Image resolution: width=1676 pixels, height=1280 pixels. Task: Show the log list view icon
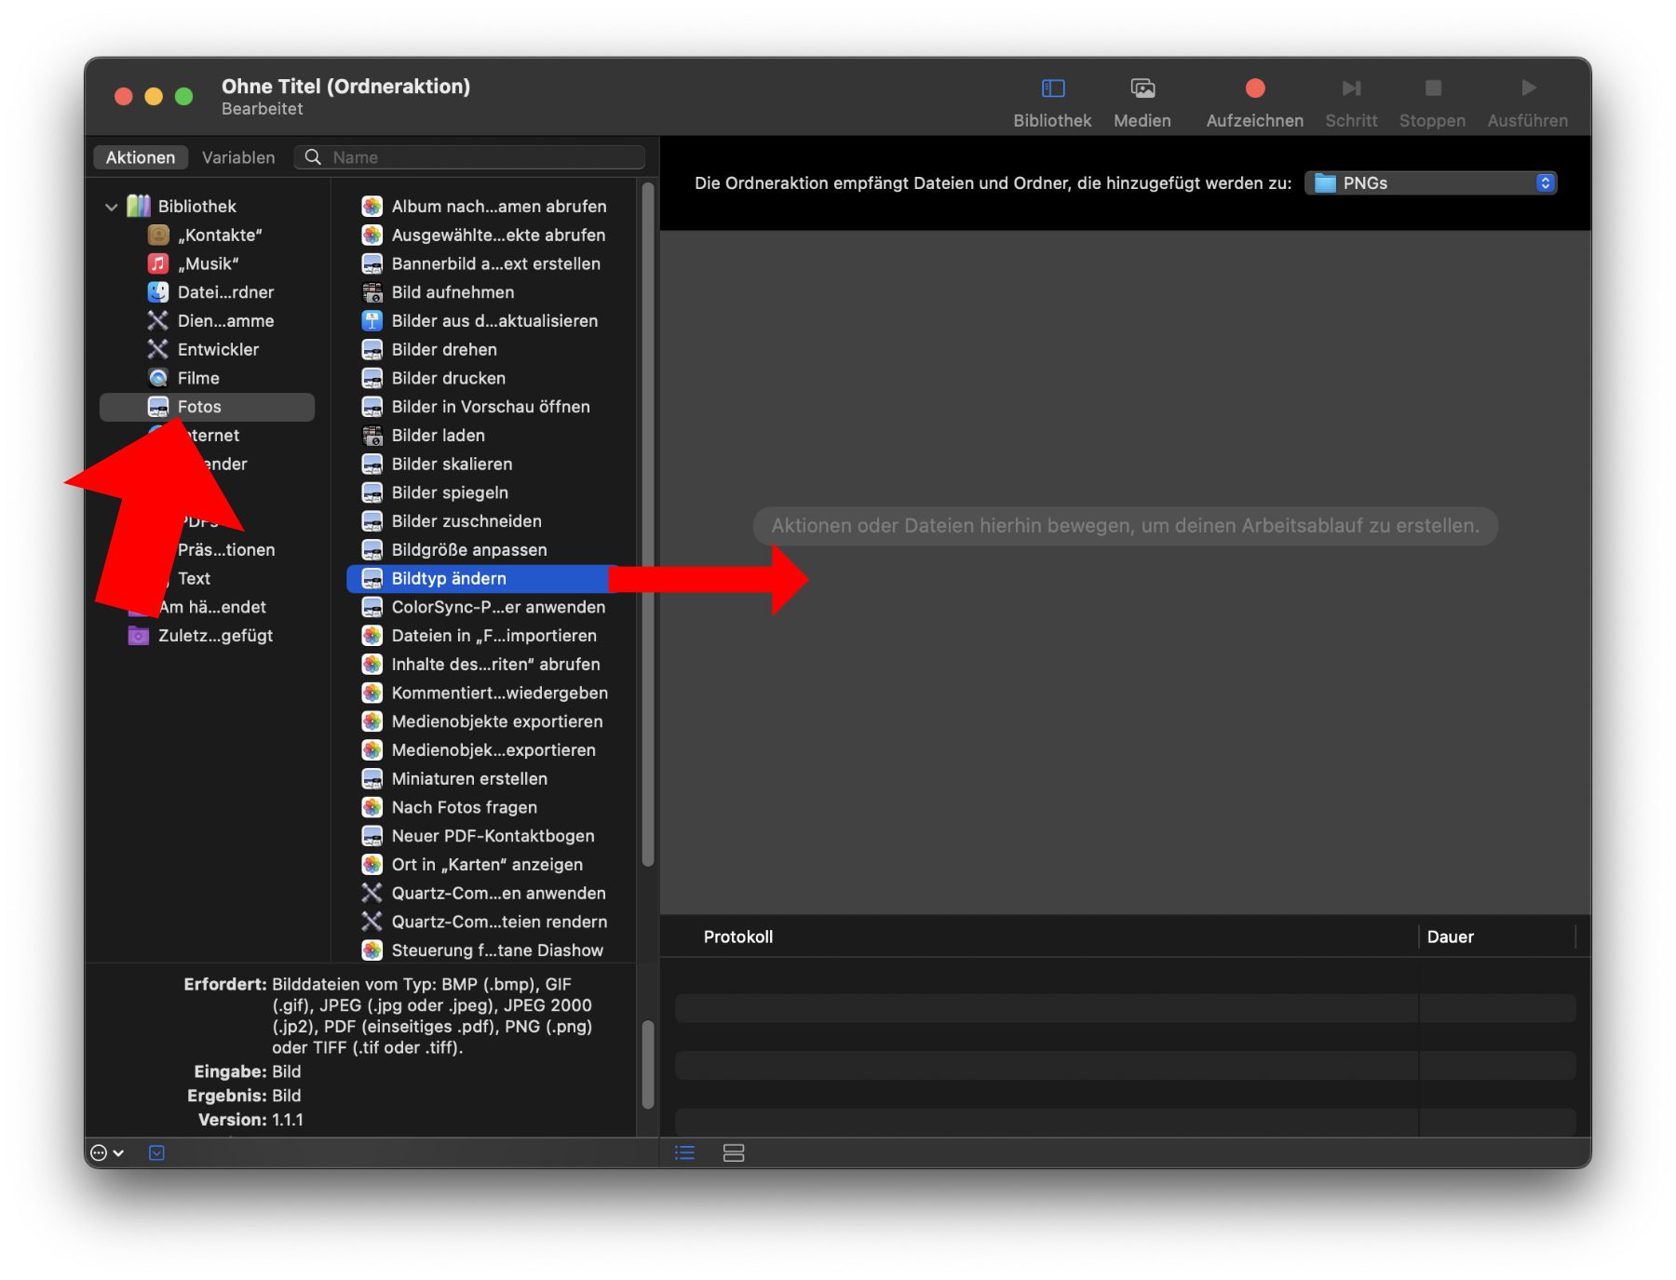685,1152
